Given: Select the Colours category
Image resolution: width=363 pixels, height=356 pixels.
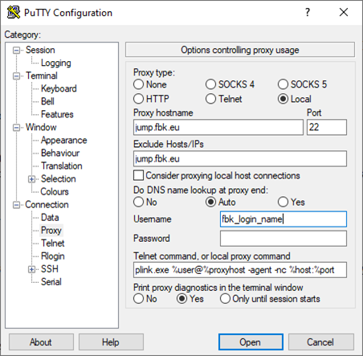Looking at the screenshot, I should (x=55, y=192).
